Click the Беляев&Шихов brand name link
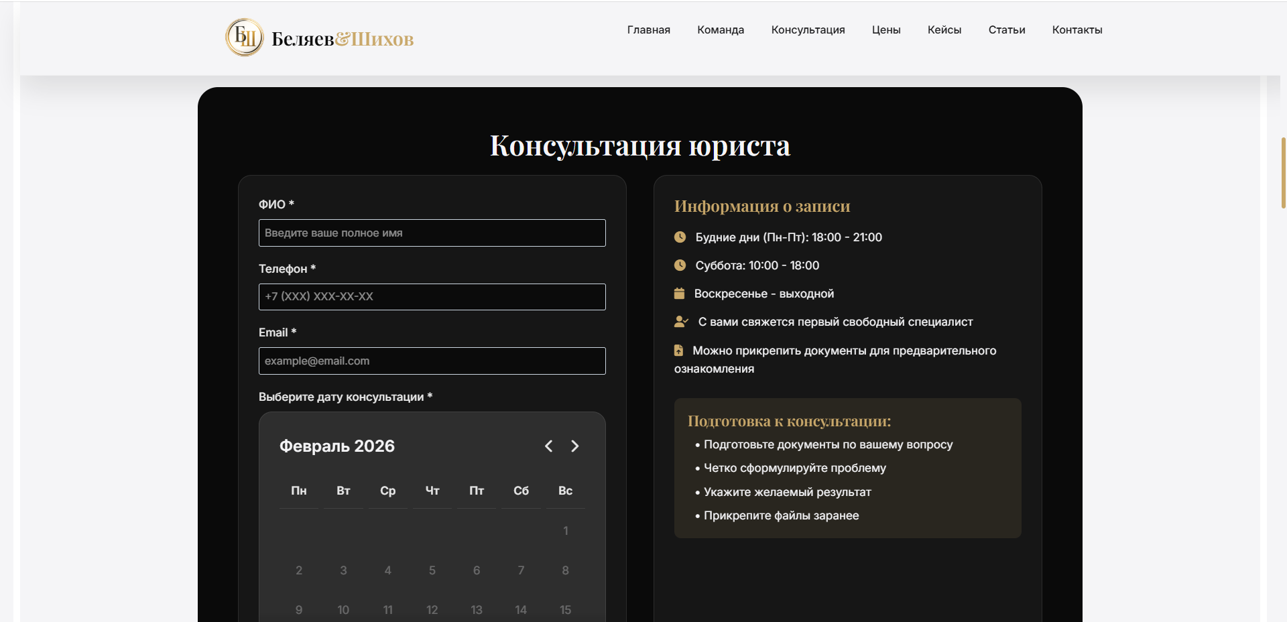The width and height of the screenshot is (1287, 622). 343,39
